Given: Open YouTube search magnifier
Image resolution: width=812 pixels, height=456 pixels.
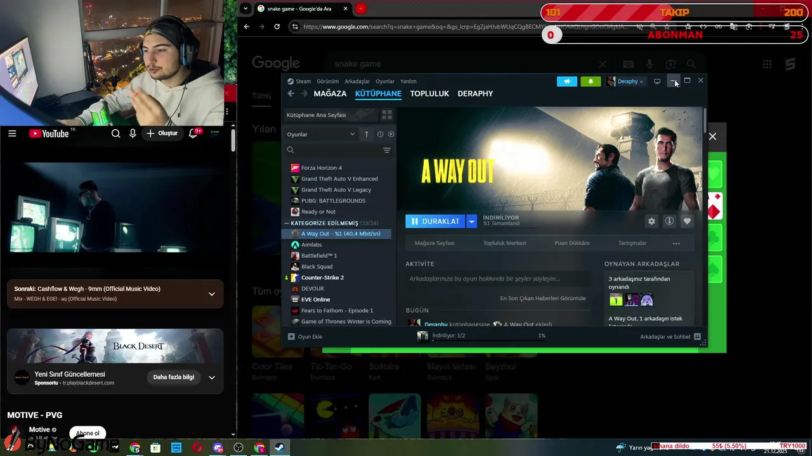Looking at the screenshot, I should tap(115, 134).
